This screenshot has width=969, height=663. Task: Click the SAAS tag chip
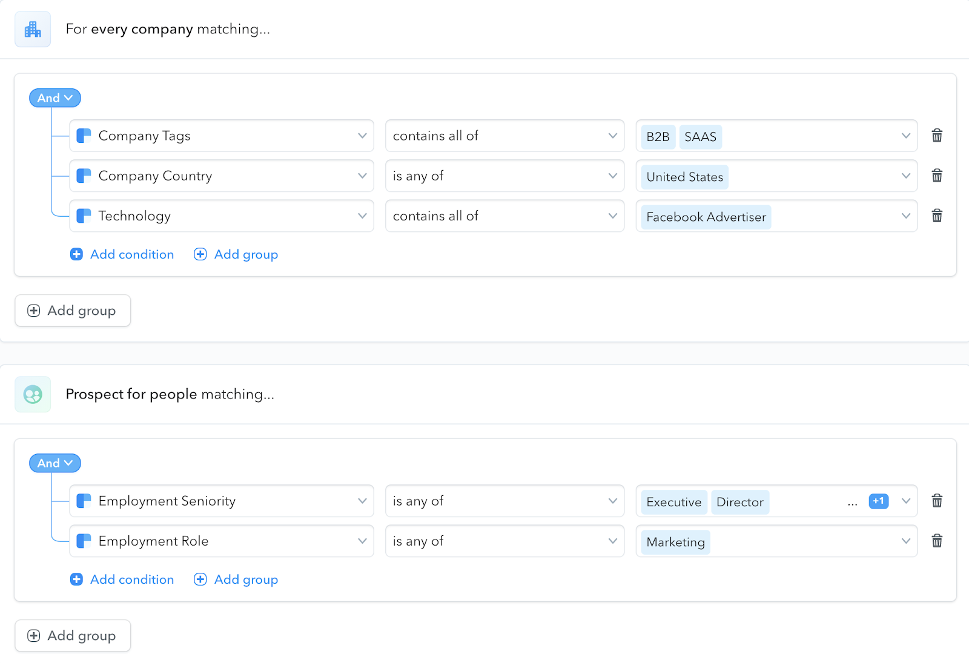pyautogui.click(x=700, y=137)
